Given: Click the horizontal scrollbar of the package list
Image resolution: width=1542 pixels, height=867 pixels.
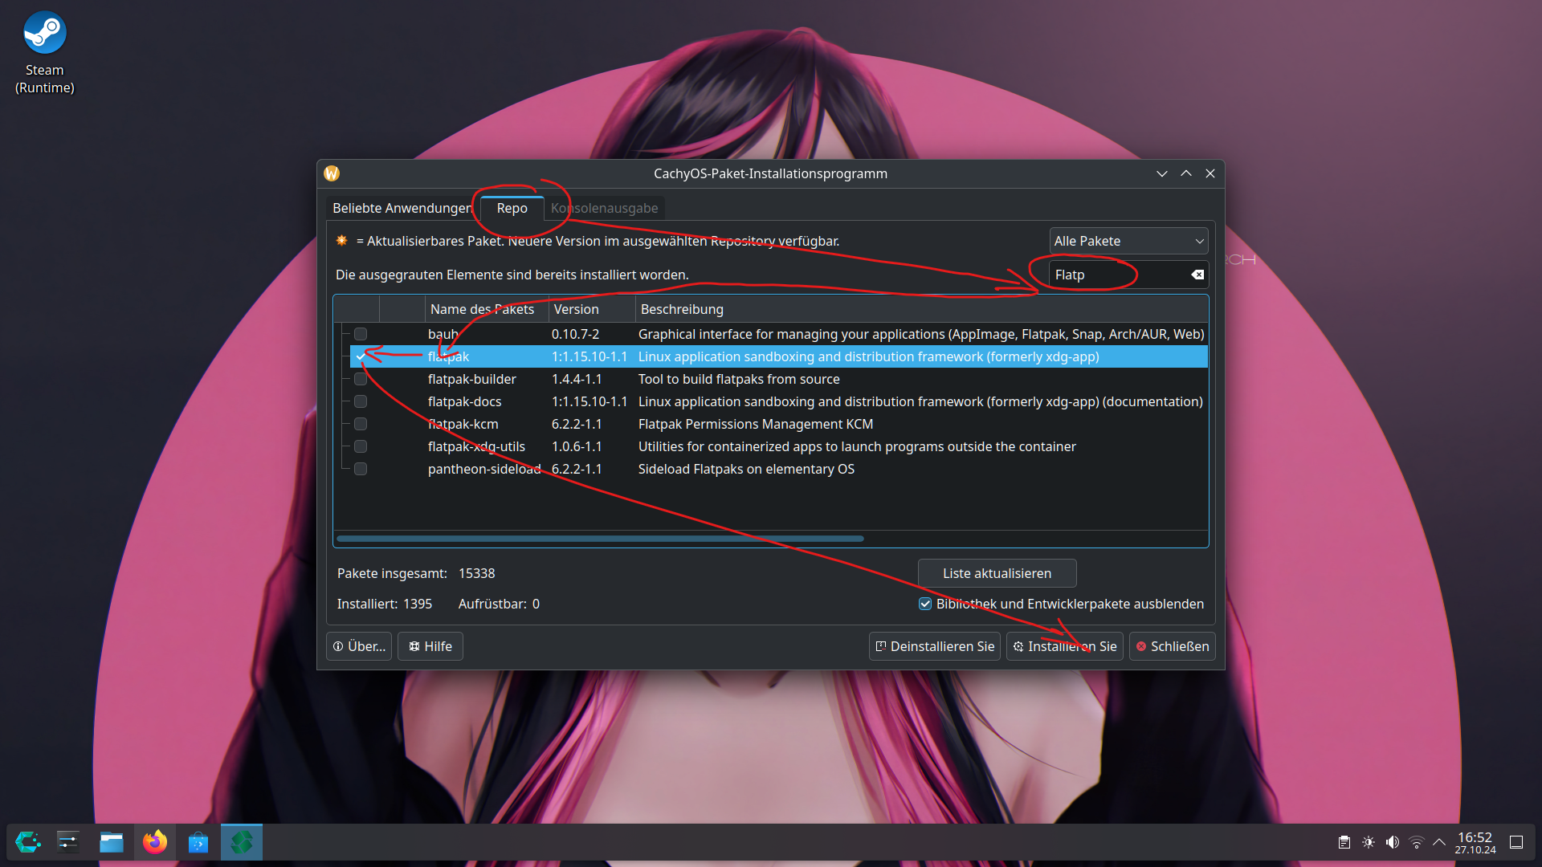Looking at the screenshot, I should [x=600, y=539].
